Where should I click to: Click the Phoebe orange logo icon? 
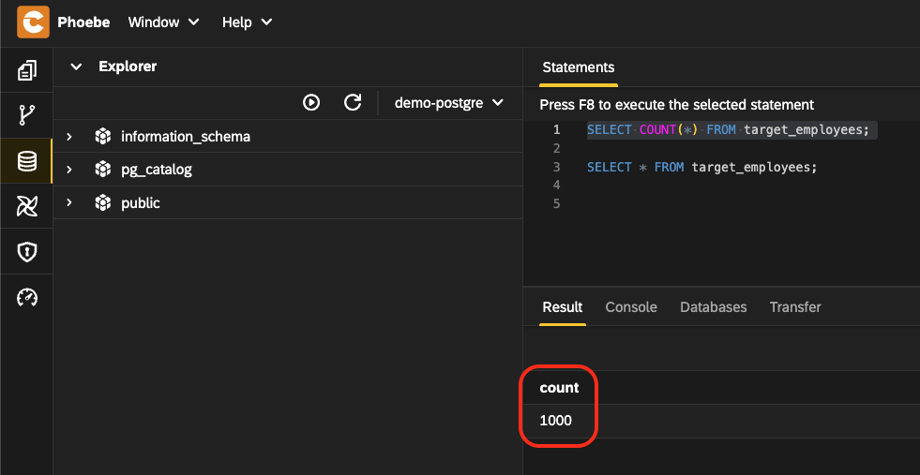point(33,22)
